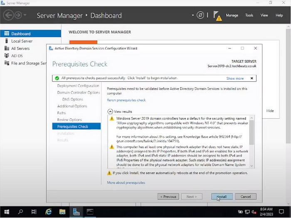Click the Server Manager taskbar icon
Image resolution: width=291 pixels, height=218 pixels.
(76, 211)
